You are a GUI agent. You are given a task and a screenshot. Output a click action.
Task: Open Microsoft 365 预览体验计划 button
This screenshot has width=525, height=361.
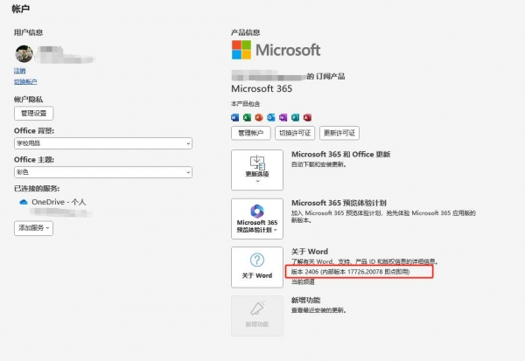(257, 219)
